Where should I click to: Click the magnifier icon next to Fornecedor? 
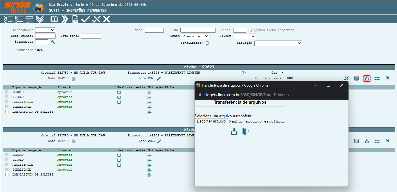pos(53,42)
